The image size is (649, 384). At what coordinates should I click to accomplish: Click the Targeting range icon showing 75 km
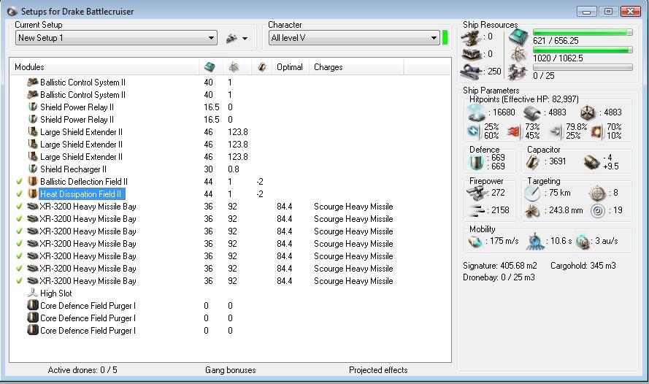coord(532,193)
